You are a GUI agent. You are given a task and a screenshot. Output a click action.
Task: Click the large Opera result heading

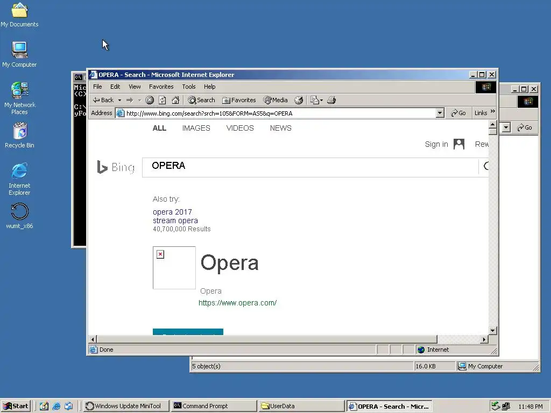[x=229, y=262]
